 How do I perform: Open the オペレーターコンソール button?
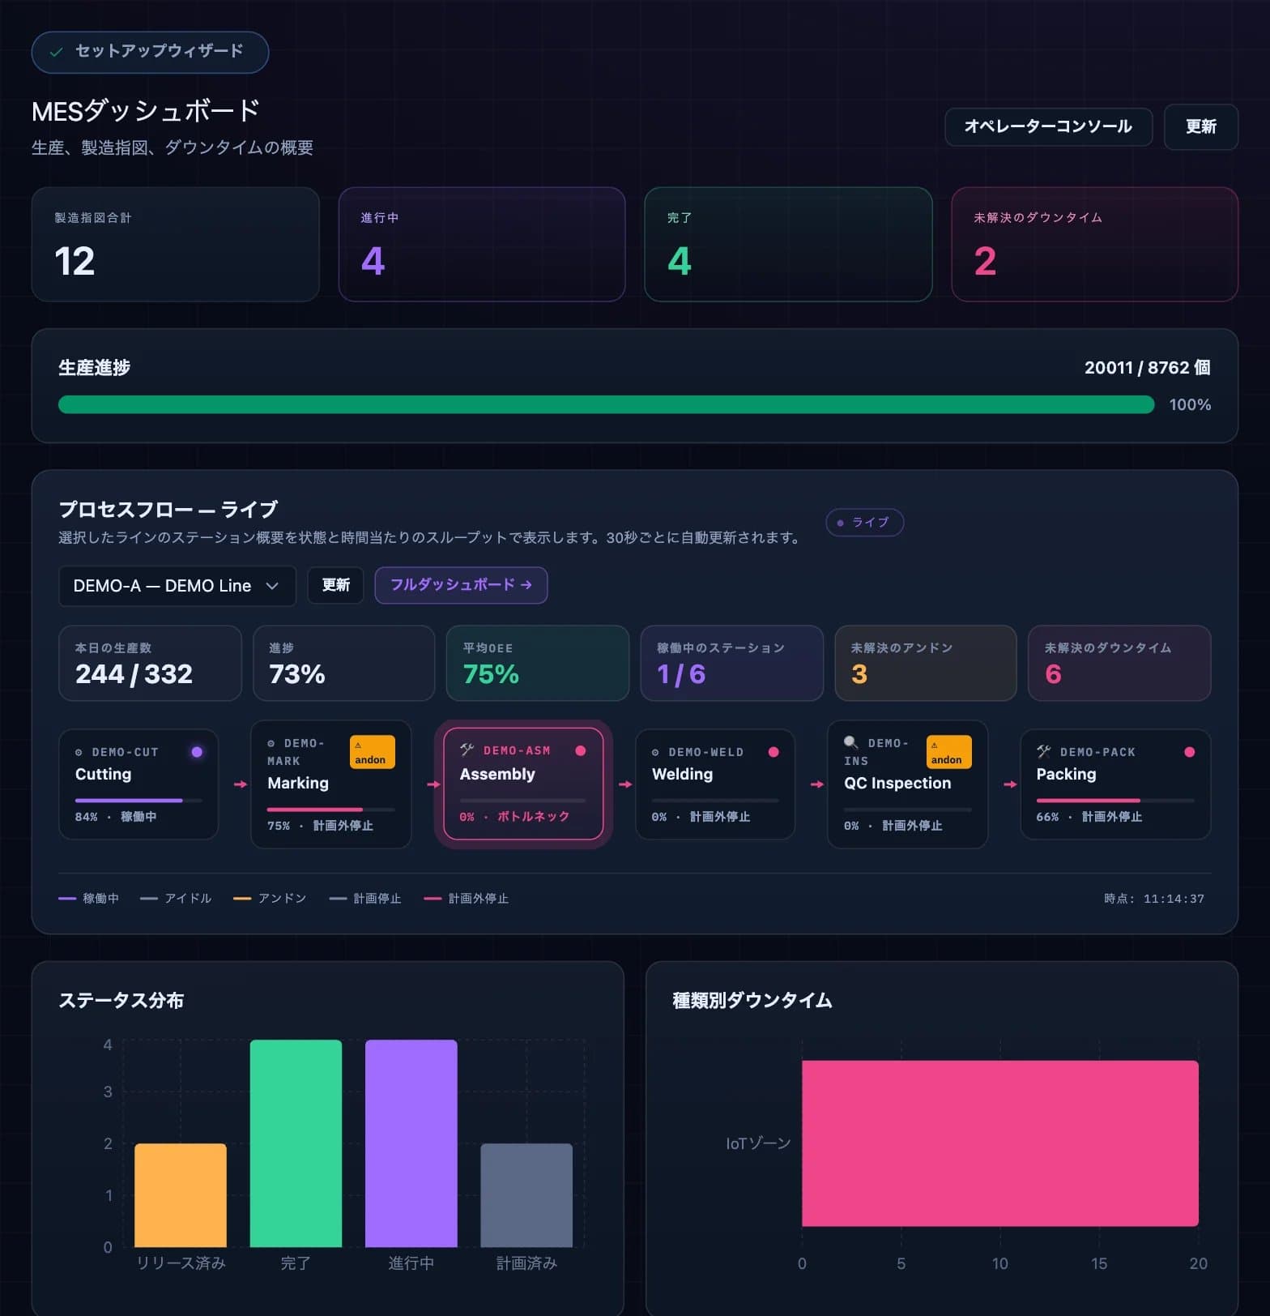coord(1048,126)
